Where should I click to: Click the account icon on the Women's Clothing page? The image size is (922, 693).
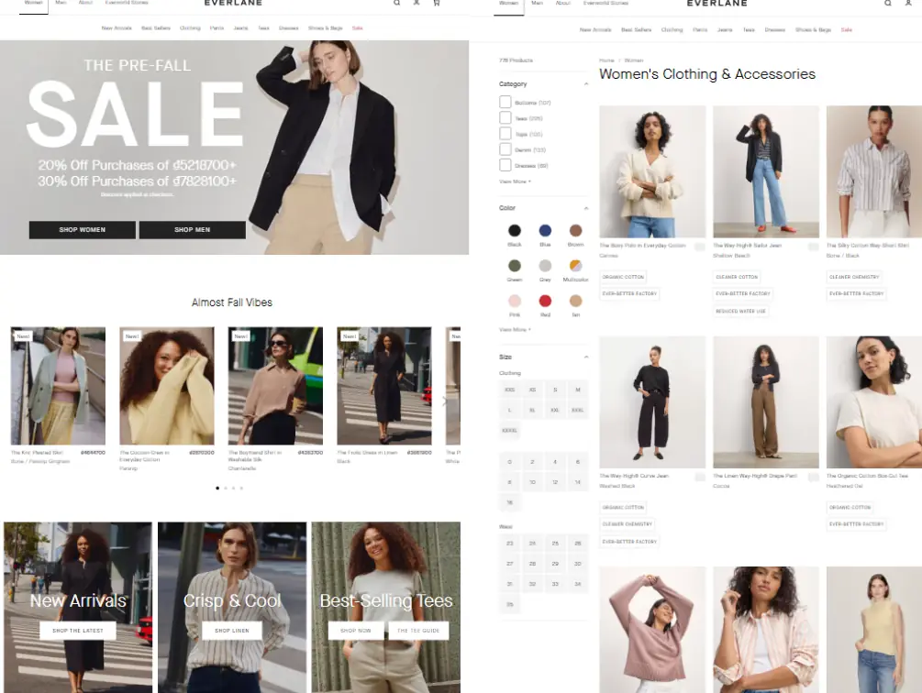[908, 3]
